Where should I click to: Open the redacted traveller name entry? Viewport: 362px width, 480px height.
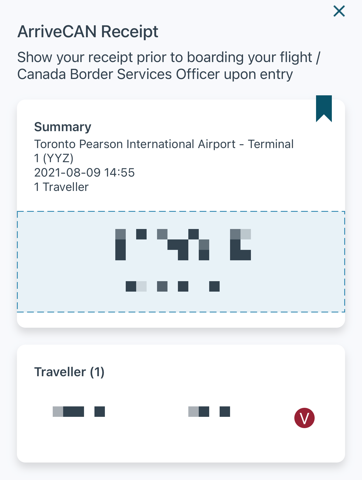79,412
